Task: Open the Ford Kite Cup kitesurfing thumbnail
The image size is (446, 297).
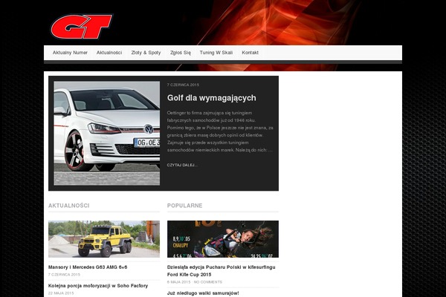Action: [223, 239]
